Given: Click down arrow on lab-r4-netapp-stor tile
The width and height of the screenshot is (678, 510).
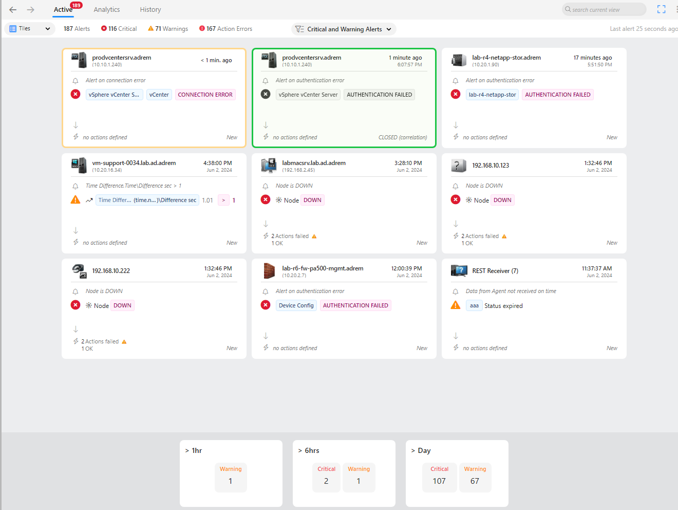Looking at the screenshot, I should tap(456, 125).
